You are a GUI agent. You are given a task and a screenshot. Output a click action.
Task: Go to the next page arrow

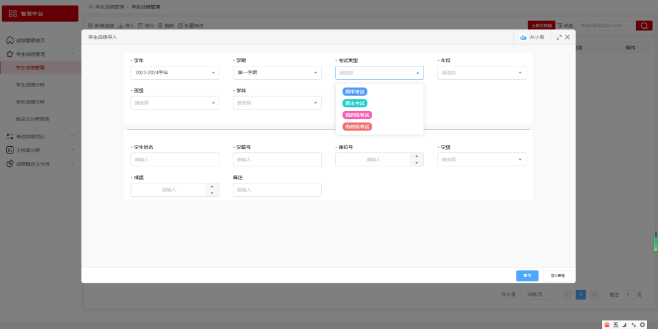[595, 295]
